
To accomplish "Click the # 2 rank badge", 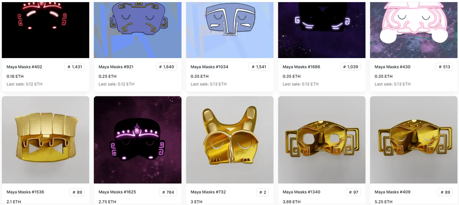I will 262,192.
